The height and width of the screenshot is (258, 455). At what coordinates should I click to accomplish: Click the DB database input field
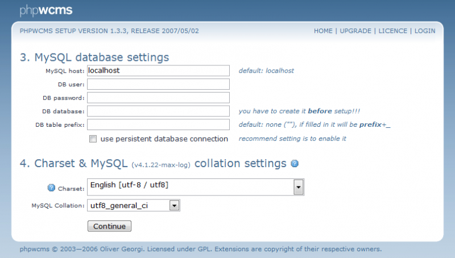[x=158, y=111]
